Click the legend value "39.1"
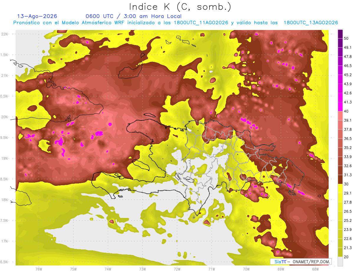This screenshot has height=273, width=354. click(348, 120)
